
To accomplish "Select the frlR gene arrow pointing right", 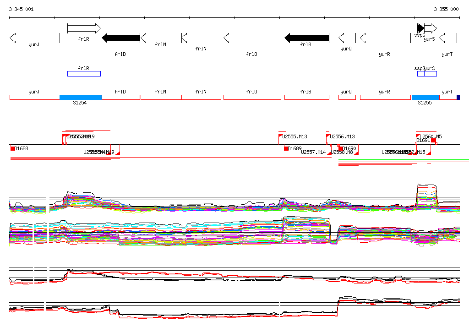I will pos(83,28).
